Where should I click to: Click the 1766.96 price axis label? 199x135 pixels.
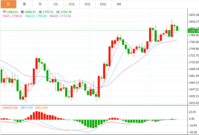tap(194, 42)
